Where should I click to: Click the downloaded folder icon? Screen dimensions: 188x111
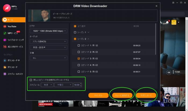5,67
